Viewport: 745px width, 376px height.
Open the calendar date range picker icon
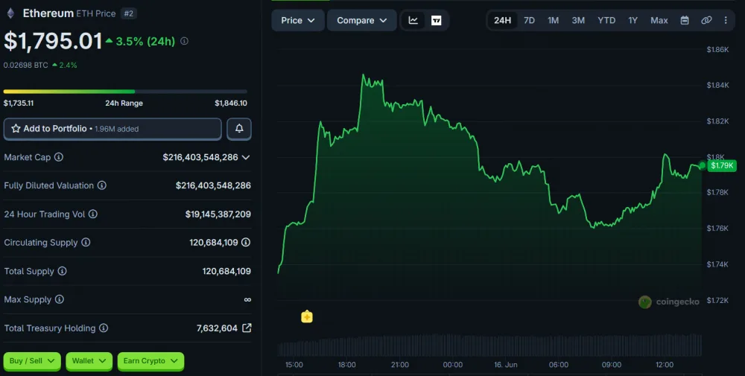coord(685,20)
